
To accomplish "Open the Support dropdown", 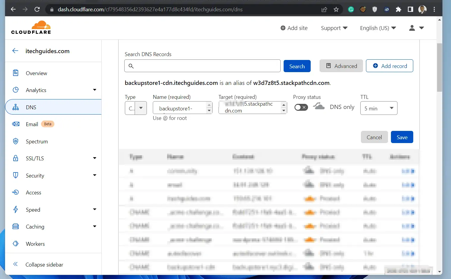I will point(334,28).
